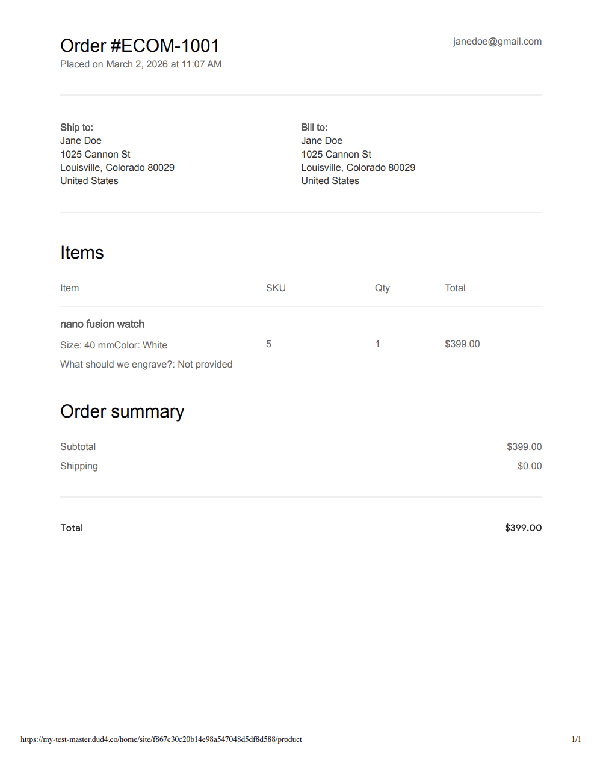Screen dimensions: 603x758
Task: Click the Items section heading
Action: tap(82, 253)
